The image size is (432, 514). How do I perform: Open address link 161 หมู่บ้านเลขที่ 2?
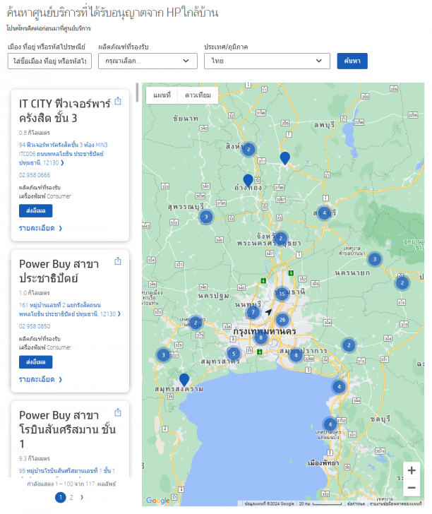tap(69, 309)
